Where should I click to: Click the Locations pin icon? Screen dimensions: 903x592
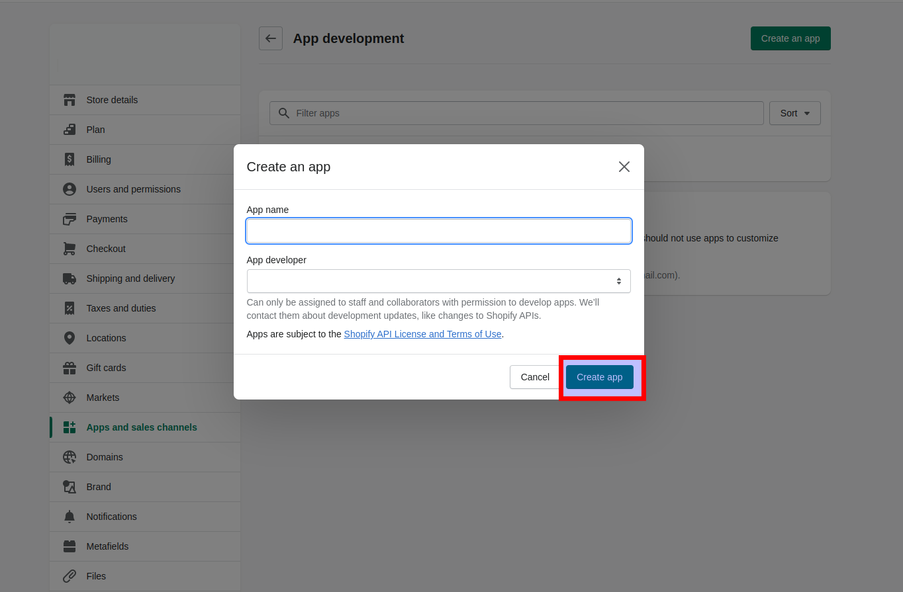(70, 338)
